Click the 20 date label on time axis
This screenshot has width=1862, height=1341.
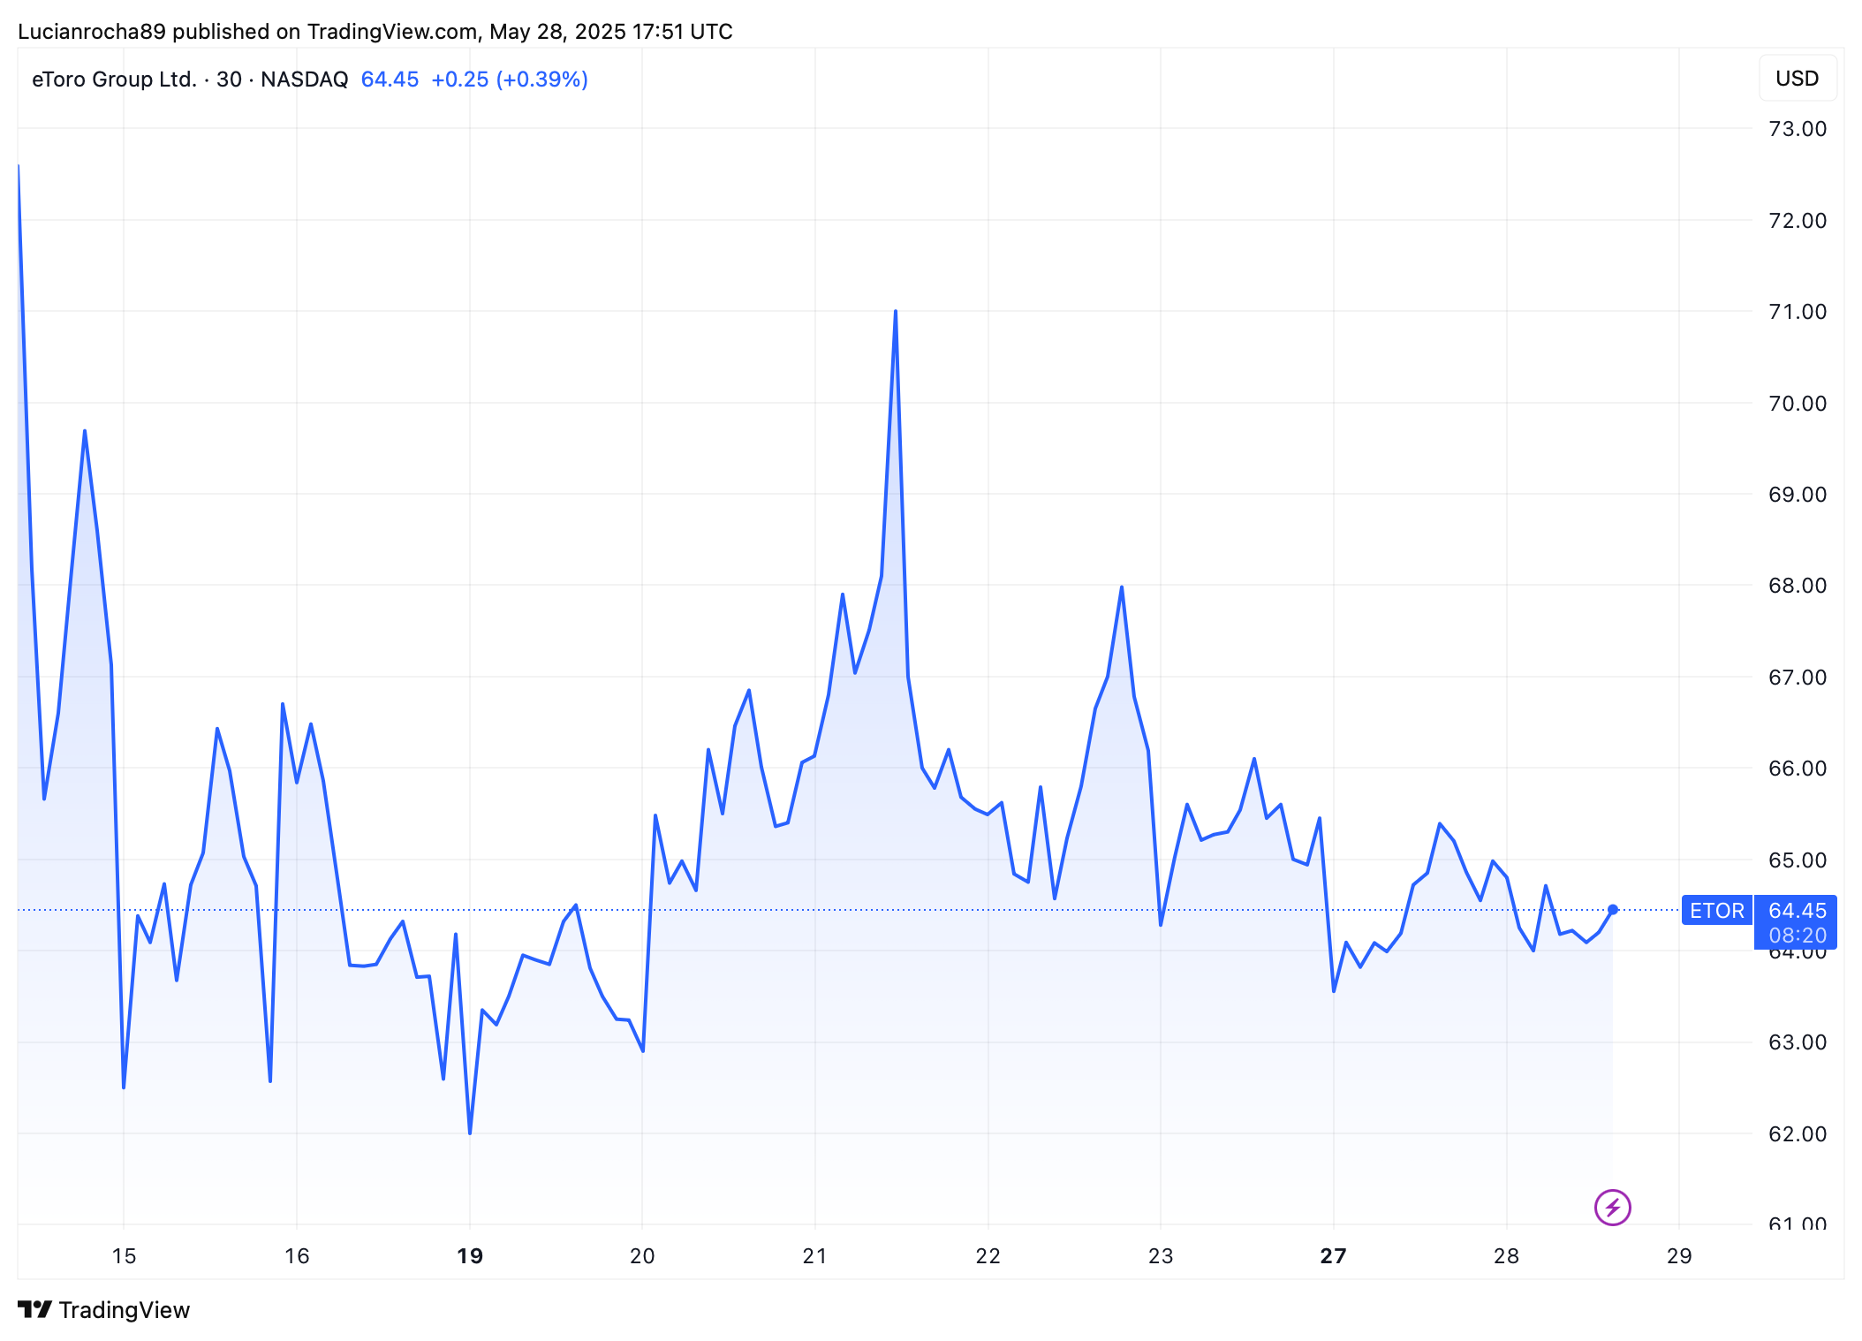[x=642, y=1255]
